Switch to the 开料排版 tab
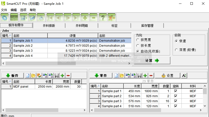Screen dimensions: 209x117 (49, 26)
